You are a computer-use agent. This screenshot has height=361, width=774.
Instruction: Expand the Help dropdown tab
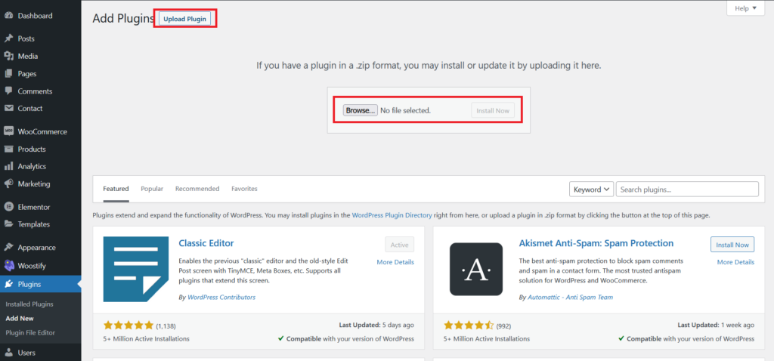745,8
